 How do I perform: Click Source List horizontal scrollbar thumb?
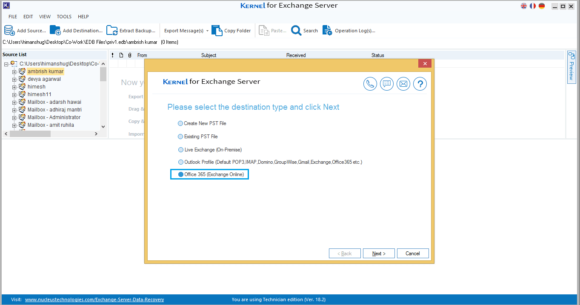[30, 134]
